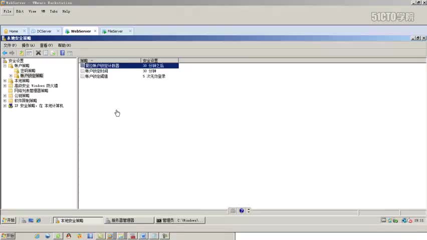The image size is (427, 240).
Task: Sort by the 安全设置 column header
Action: tap(160, 60)
